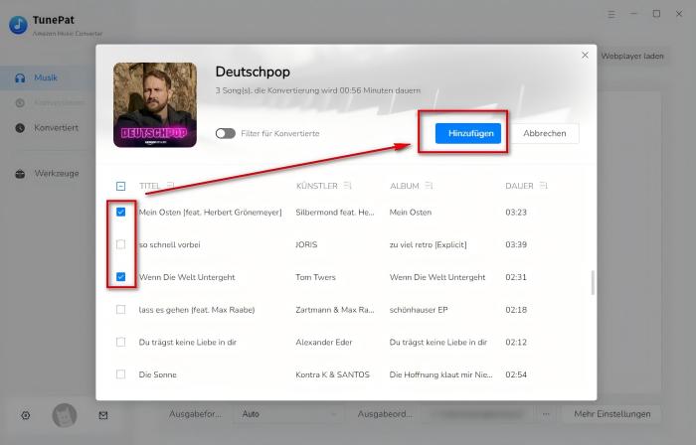
Task: Close the Deutschpop dialog with X
Action: pyautogui.click(x=585, y=55)
